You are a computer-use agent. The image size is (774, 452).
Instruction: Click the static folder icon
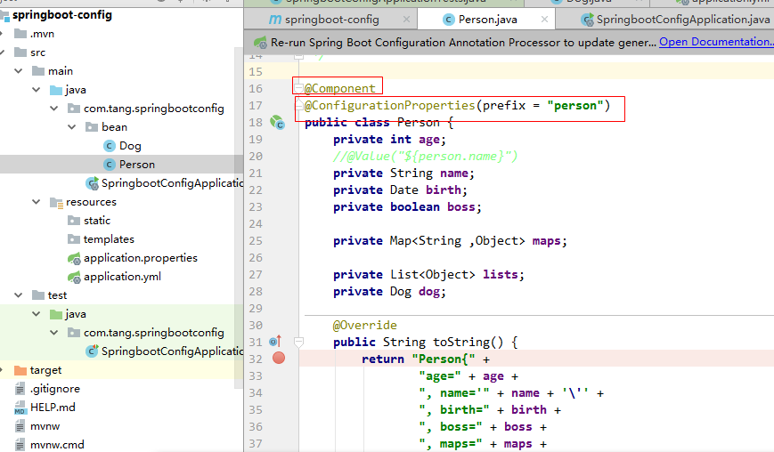pyautogui.click(x=74, y=221)
